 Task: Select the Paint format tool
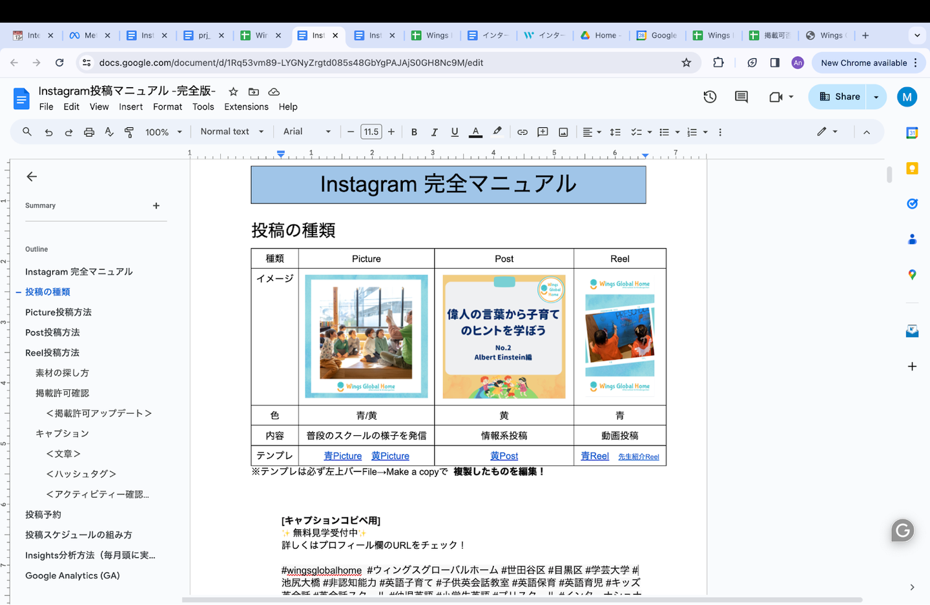coord(129,132)
